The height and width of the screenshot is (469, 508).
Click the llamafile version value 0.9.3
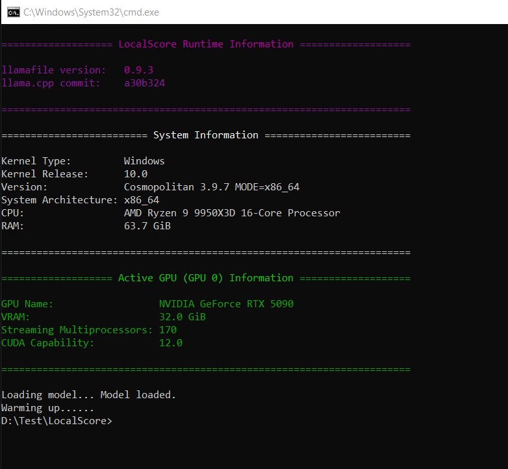(x=138, y=70)
